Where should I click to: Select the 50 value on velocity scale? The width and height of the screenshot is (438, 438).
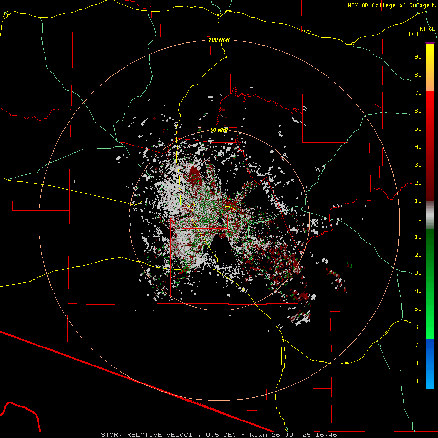tap(418, 129)
